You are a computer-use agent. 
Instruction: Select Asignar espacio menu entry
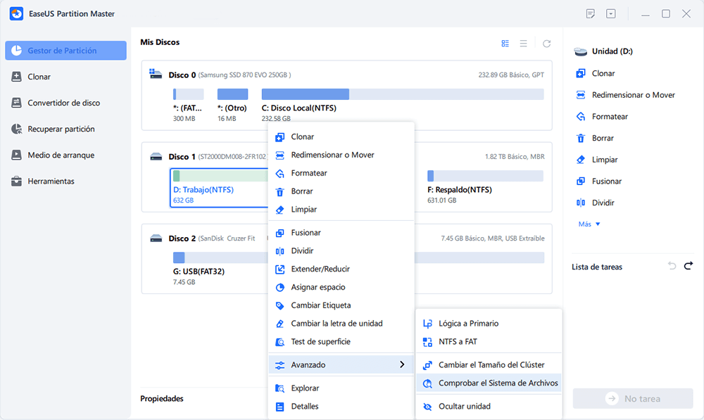coord(341,287)
